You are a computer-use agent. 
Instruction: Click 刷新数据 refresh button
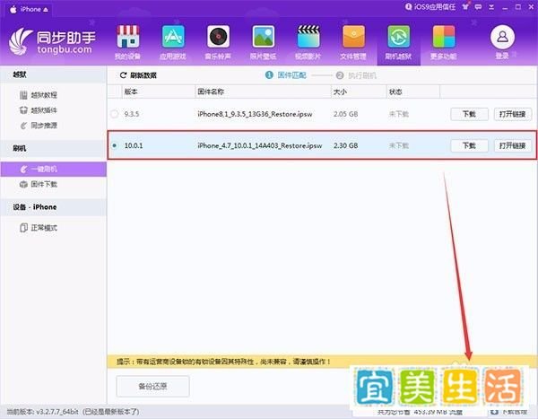click(x=138, y=75)
